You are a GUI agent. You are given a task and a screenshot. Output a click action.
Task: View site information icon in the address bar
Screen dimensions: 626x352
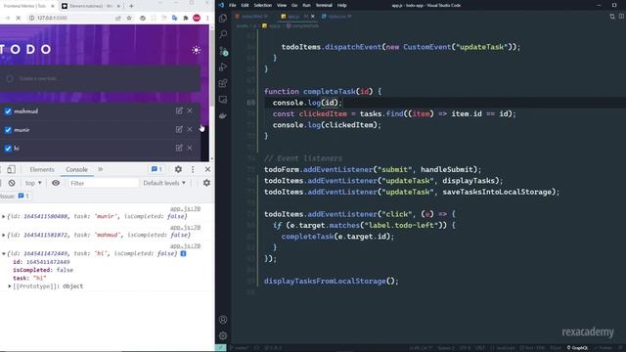tap(31, 18)
